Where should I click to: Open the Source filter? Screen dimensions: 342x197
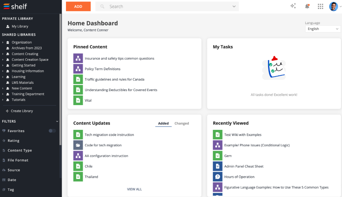coord(14,170)
